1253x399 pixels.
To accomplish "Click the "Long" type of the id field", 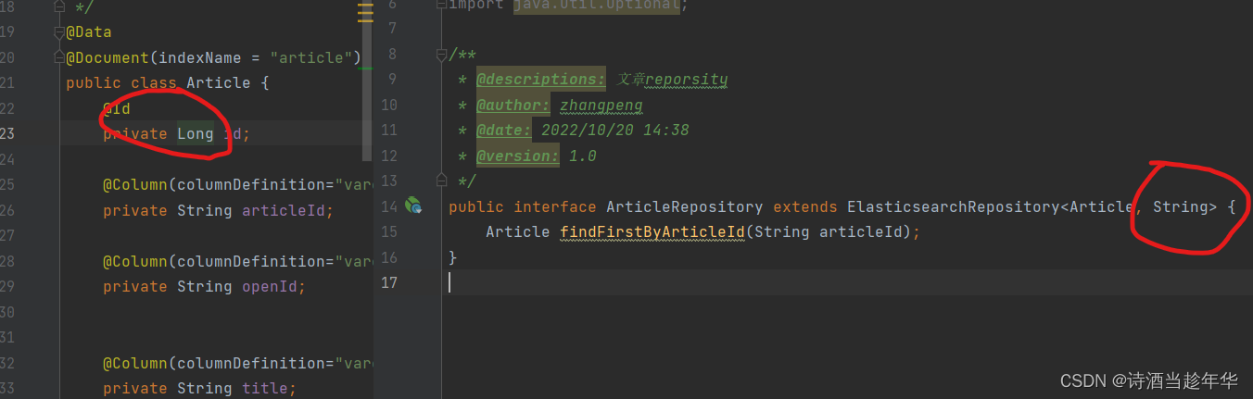I will [196, 134].
